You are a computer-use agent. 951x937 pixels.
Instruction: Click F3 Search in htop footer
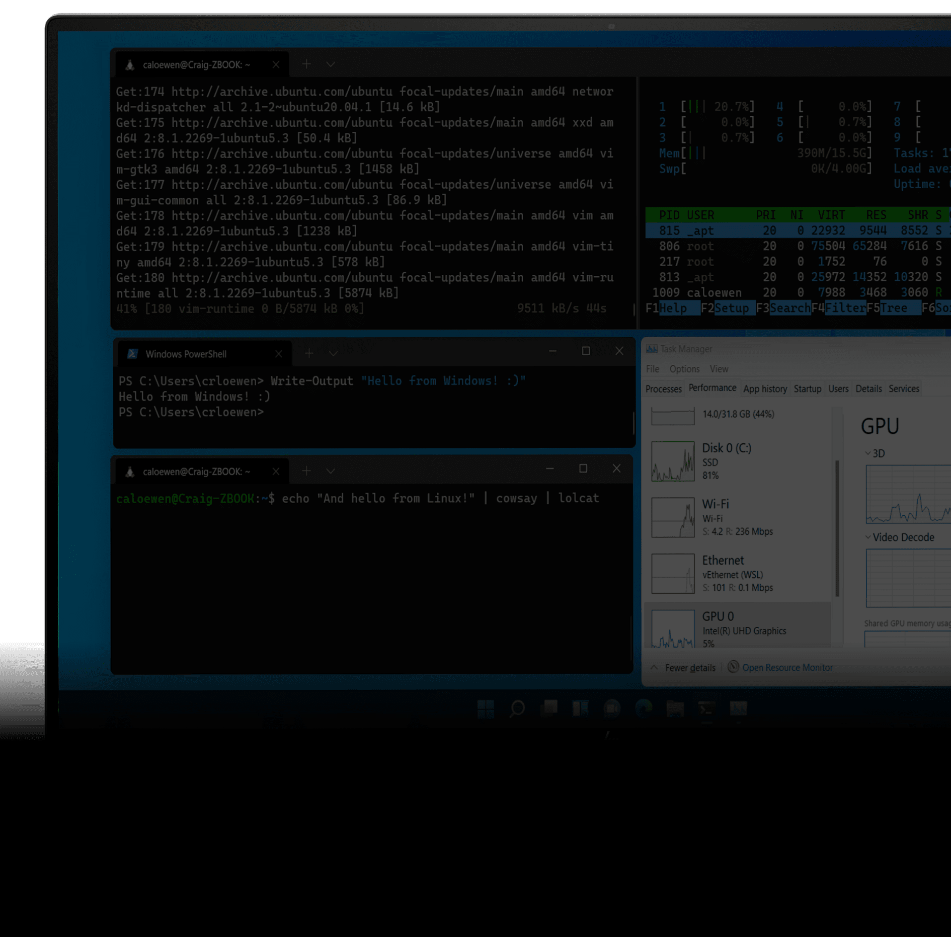783,308
